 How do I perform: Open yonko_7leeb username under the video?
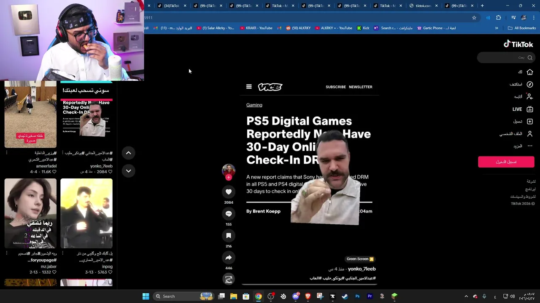[362, 268]
